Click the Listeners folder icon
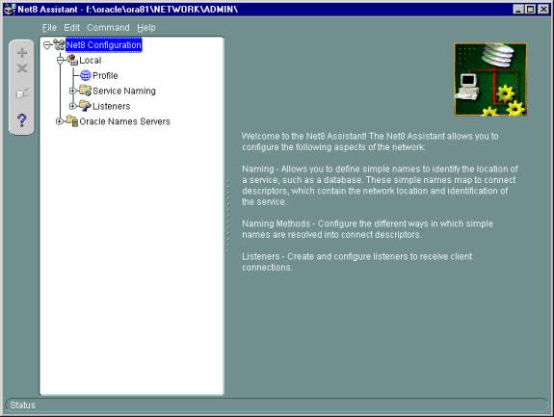 click(x=85, y=106)
